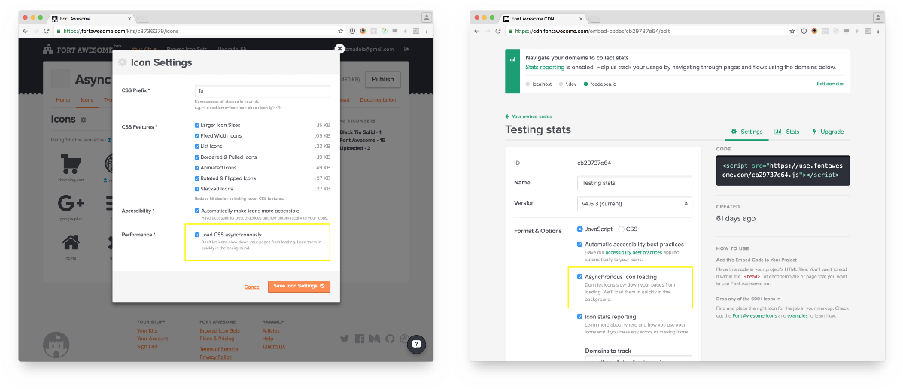The width and height of the screenshot is (903, 389).
Task: Click the CSS Prefix input field
Action: tap(262, 91)
